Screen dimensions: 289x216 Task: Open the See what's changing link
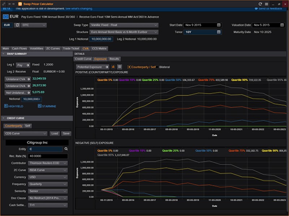coord(79,8)
